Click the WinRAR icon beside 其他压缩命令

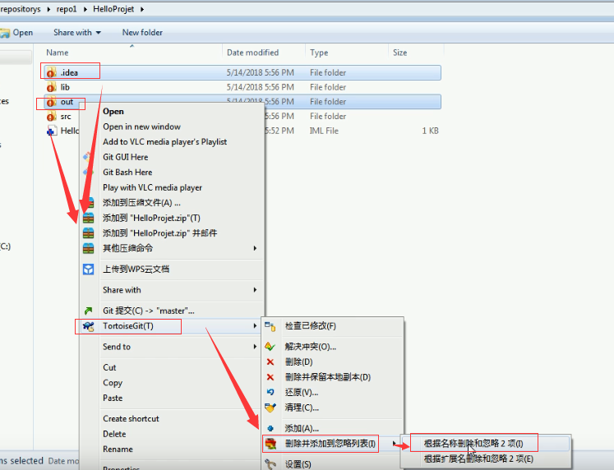[89, 248]
